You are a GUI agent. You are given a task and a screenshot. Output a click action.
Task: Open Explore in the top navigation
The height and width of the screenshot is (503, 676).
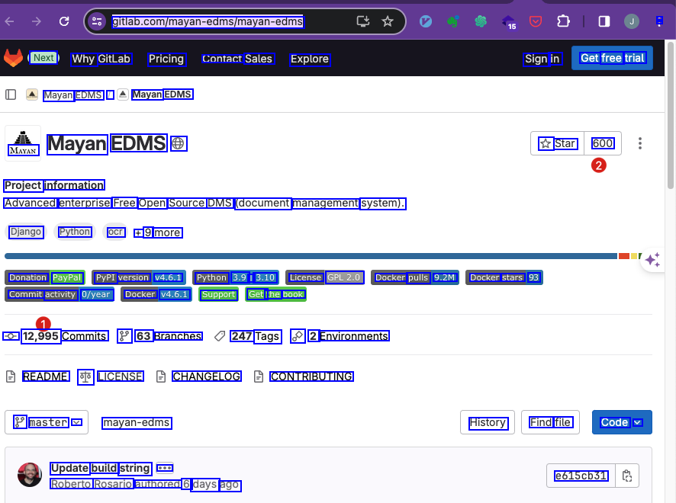309,59
